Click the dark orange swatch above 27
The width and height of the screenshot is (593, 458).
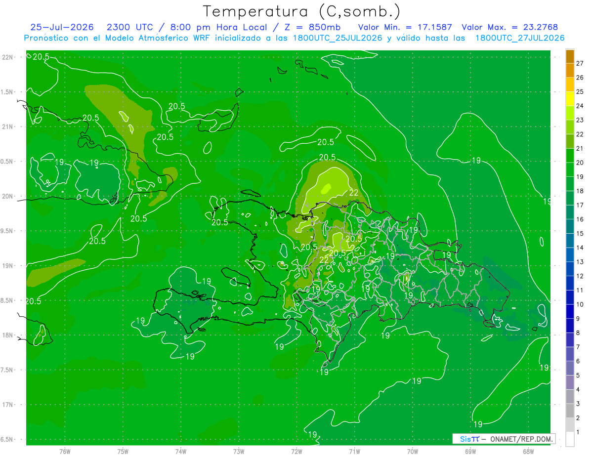pos(570,56)
